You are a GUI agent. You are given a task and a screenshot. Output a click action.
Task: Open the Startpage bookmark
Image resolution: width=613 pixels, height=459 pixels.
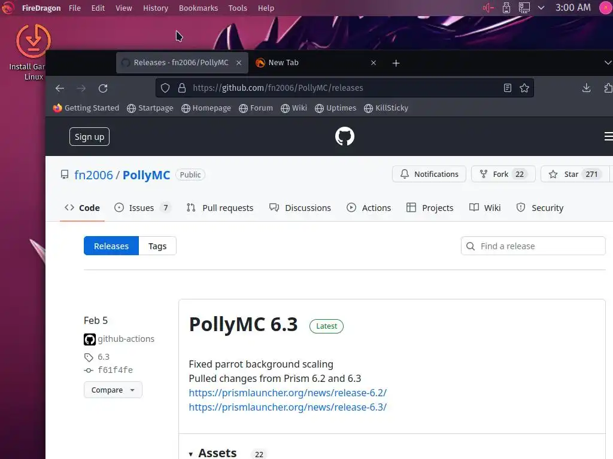tap(150, 108)
